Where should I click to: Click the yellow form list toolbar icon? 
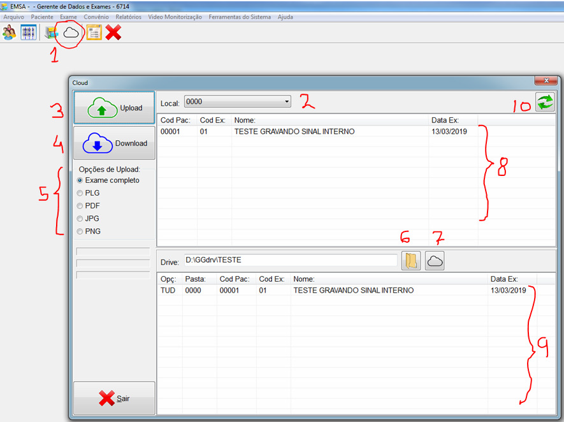(94, 33)
